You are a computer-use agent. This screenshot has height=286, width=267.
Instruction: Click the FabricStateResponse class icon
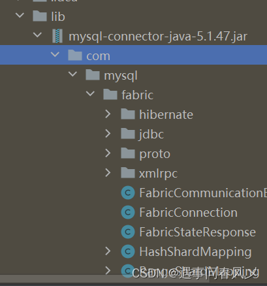pos(128,232)
